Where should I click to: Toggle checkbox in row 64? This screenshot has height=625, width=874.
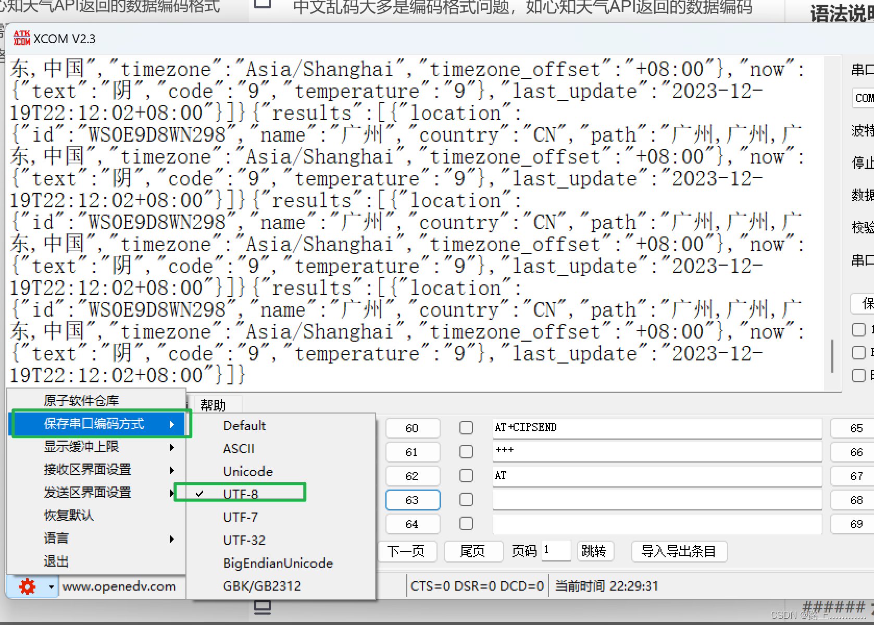pos(466,523)
